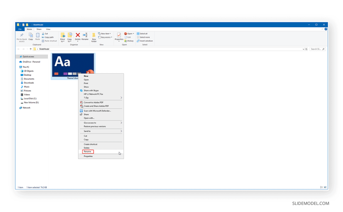343x212 pixels.
Task: Click Select none in ribbon
Action: [143, 37]
